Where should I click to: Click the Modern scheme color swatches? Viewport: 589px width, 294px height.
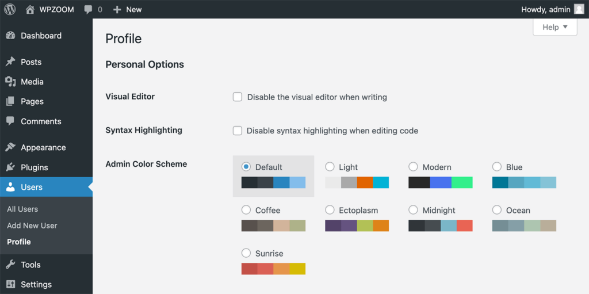[x=441, y=182]
